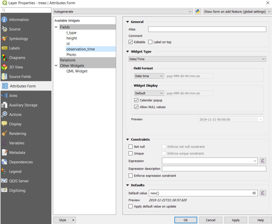The image size is (272, 224).
Task: Enable the Not null constraint
Action: (x=131, y=147)
